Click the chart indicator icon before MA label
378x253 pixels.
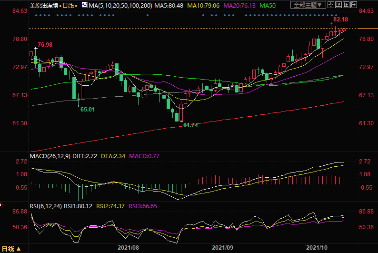pos(84,5)
